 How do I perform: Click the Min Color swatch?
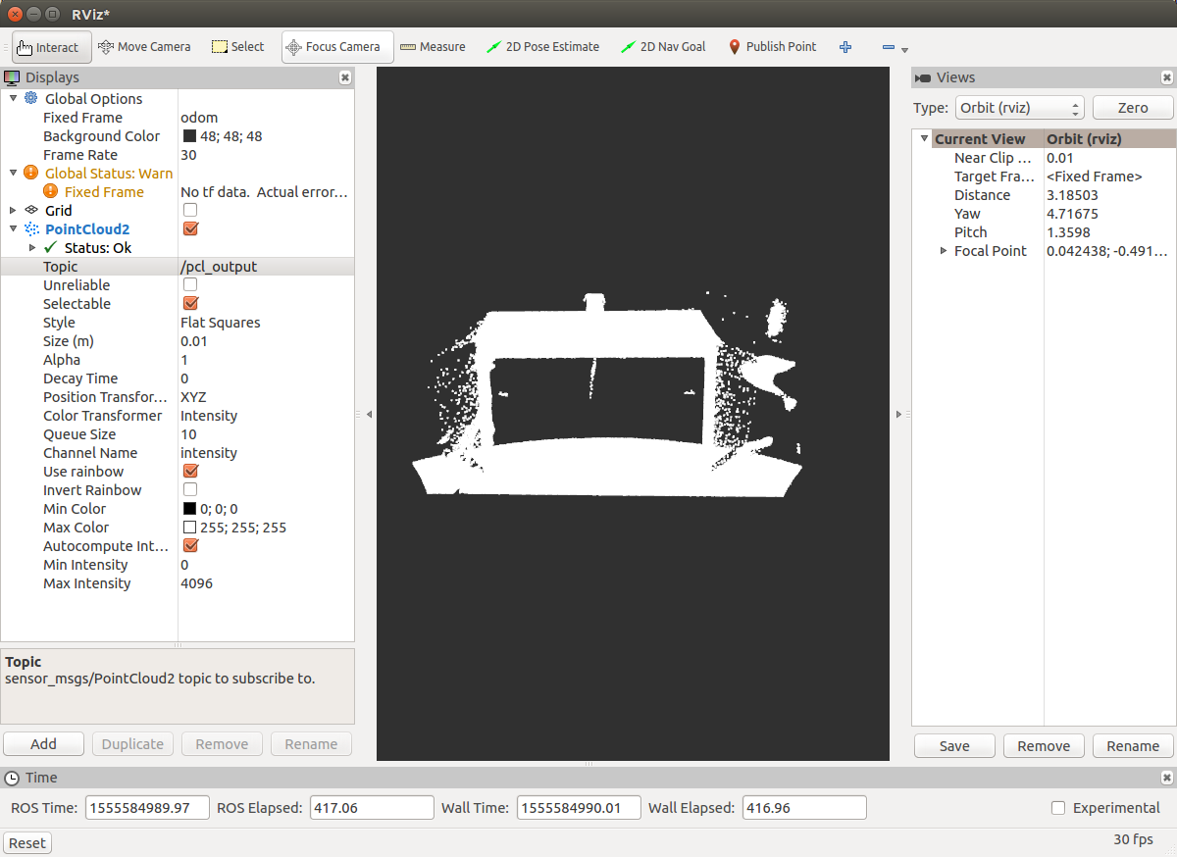[190, 508]
